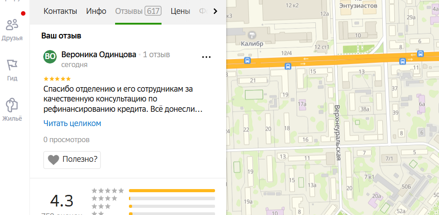Switch to the Контакты tab
The image size is (439, 215).
coord(60,12)
